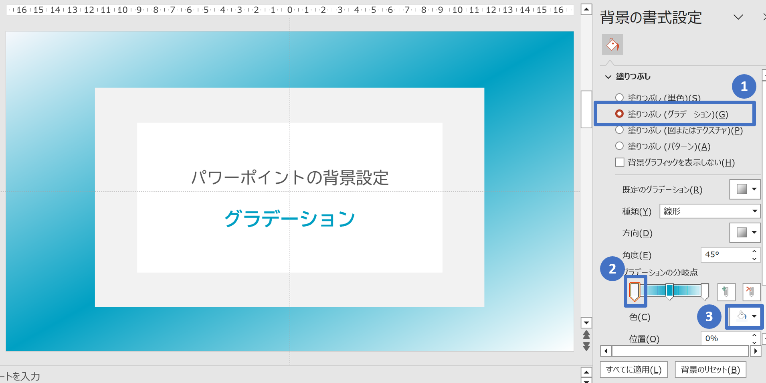Select the last gradient stop on the right

705,292
